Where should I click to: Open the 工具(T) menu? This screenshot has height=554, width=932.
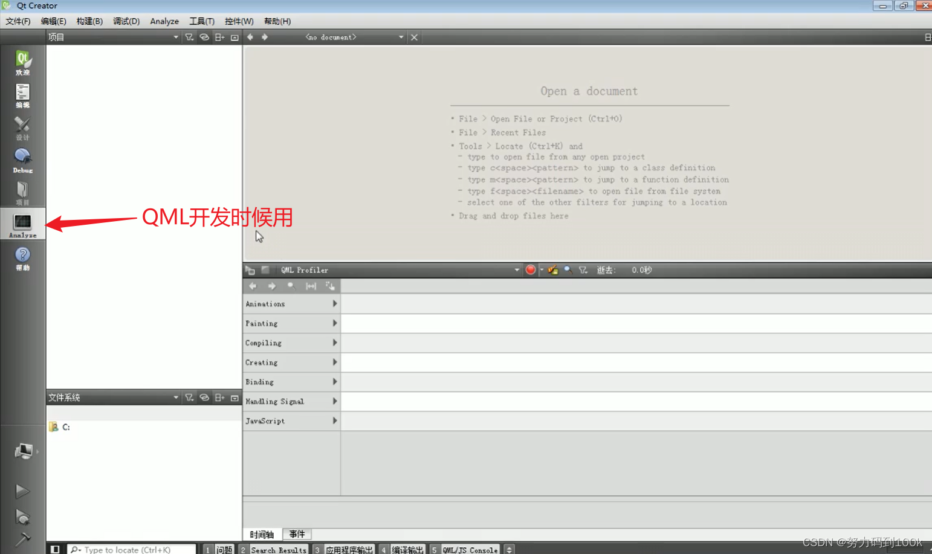point(201,21)
